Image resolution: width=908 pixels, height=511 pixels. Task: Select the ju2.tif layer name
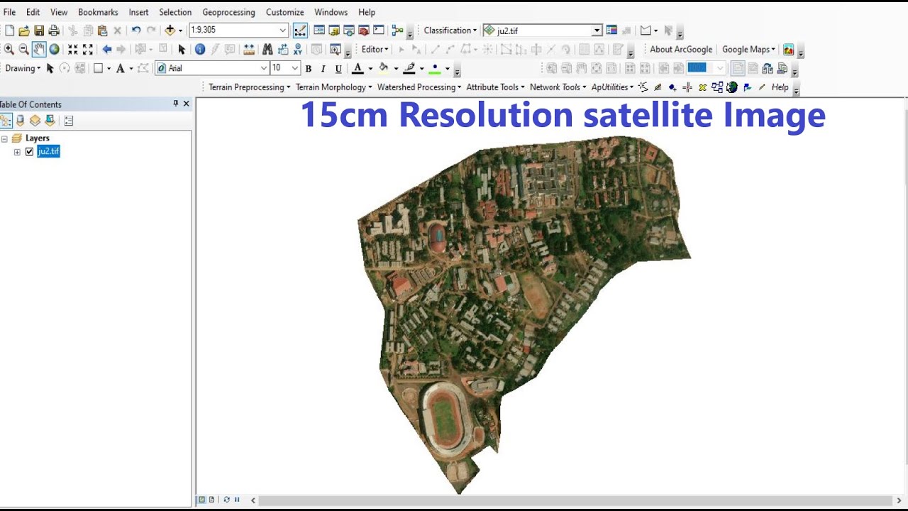coord(48,151)
